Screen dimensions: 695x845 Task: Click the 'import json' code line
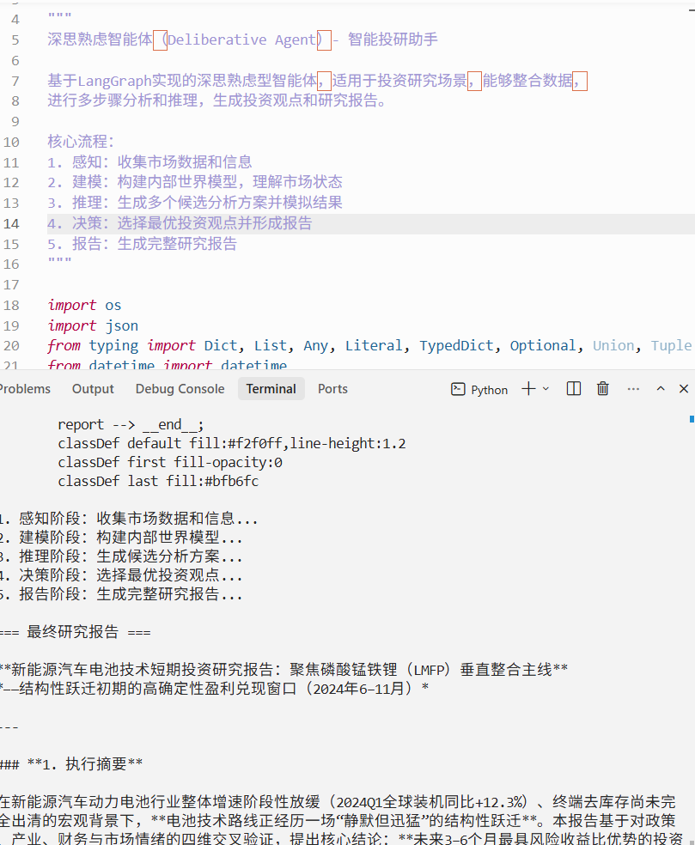[93, 325]
